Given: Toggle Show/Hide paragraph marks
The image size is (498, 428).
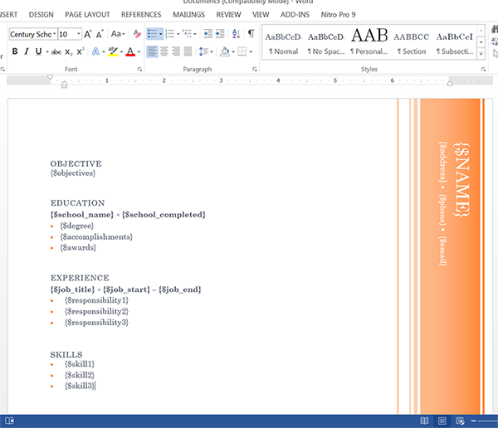Looking at the screenshot, I should pos(251,33).
